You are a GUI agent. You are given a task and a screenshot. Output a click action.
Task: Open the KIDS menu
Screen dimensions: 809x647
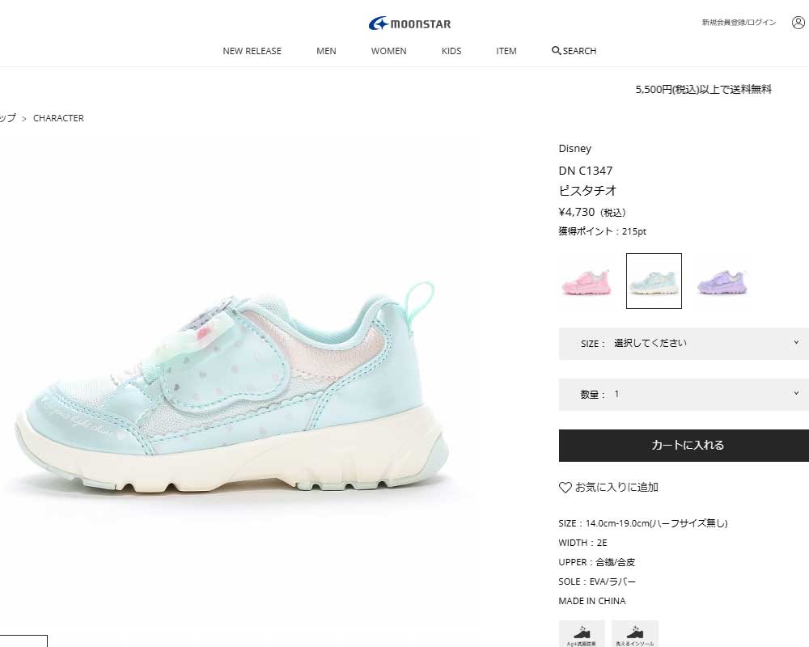(x=451, y=51)
